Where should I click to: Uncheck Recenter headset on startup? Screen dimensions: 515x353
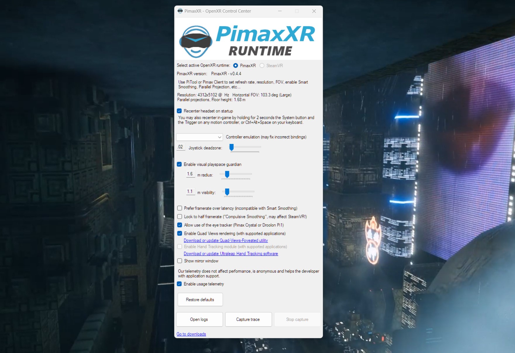coord(179,111)
